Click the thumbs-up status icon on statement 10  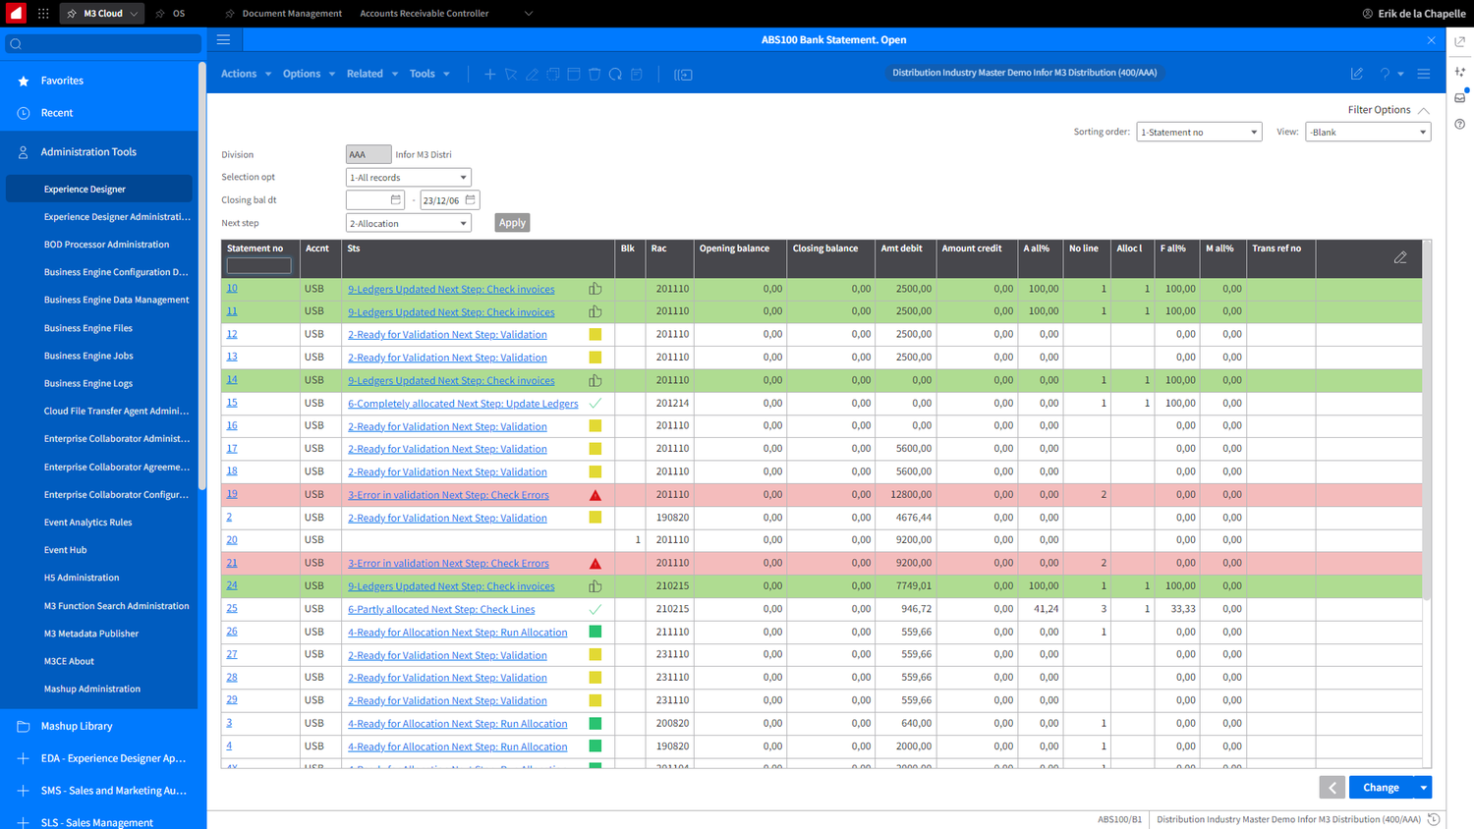click(594, 289)
